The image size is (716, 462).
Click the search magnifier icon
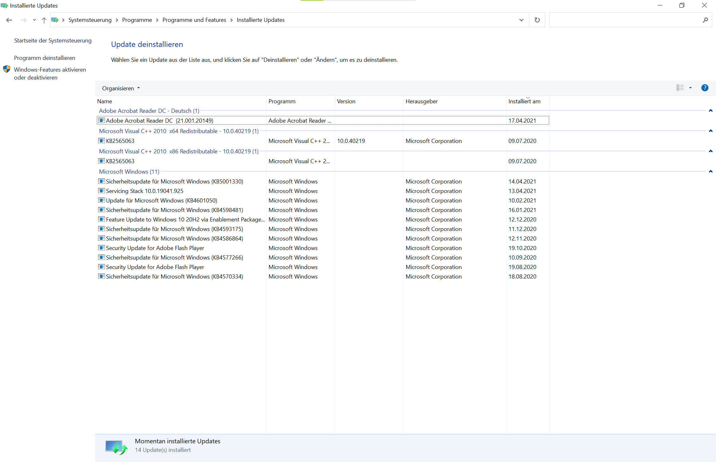[x=705, y=20]
